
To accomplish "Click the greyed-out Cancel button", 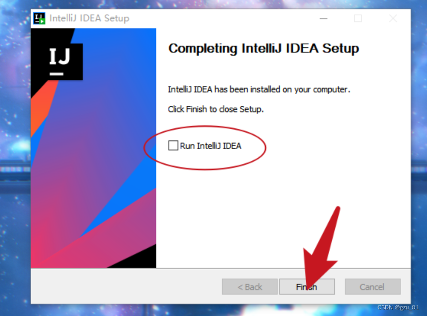I will coord(372,286).
